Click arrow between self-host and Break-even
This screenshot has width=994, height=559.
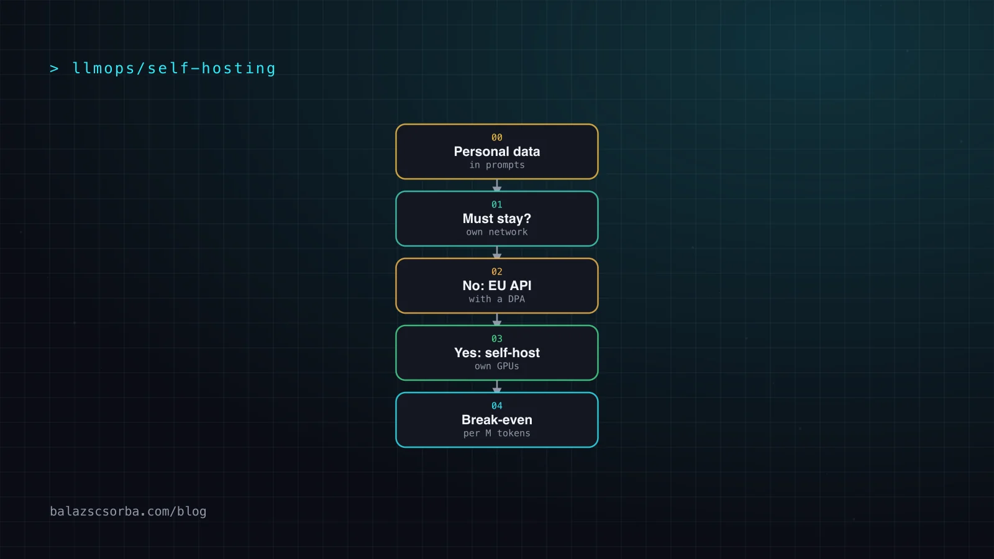pos(497,386)
